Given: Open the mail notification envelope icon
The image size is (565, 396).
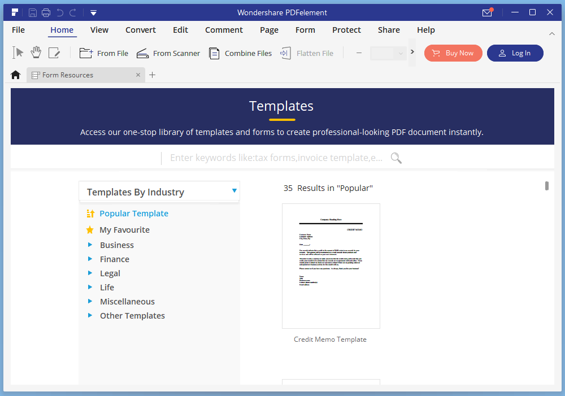Looking at the screenshot, I should [x=487, y=12].
